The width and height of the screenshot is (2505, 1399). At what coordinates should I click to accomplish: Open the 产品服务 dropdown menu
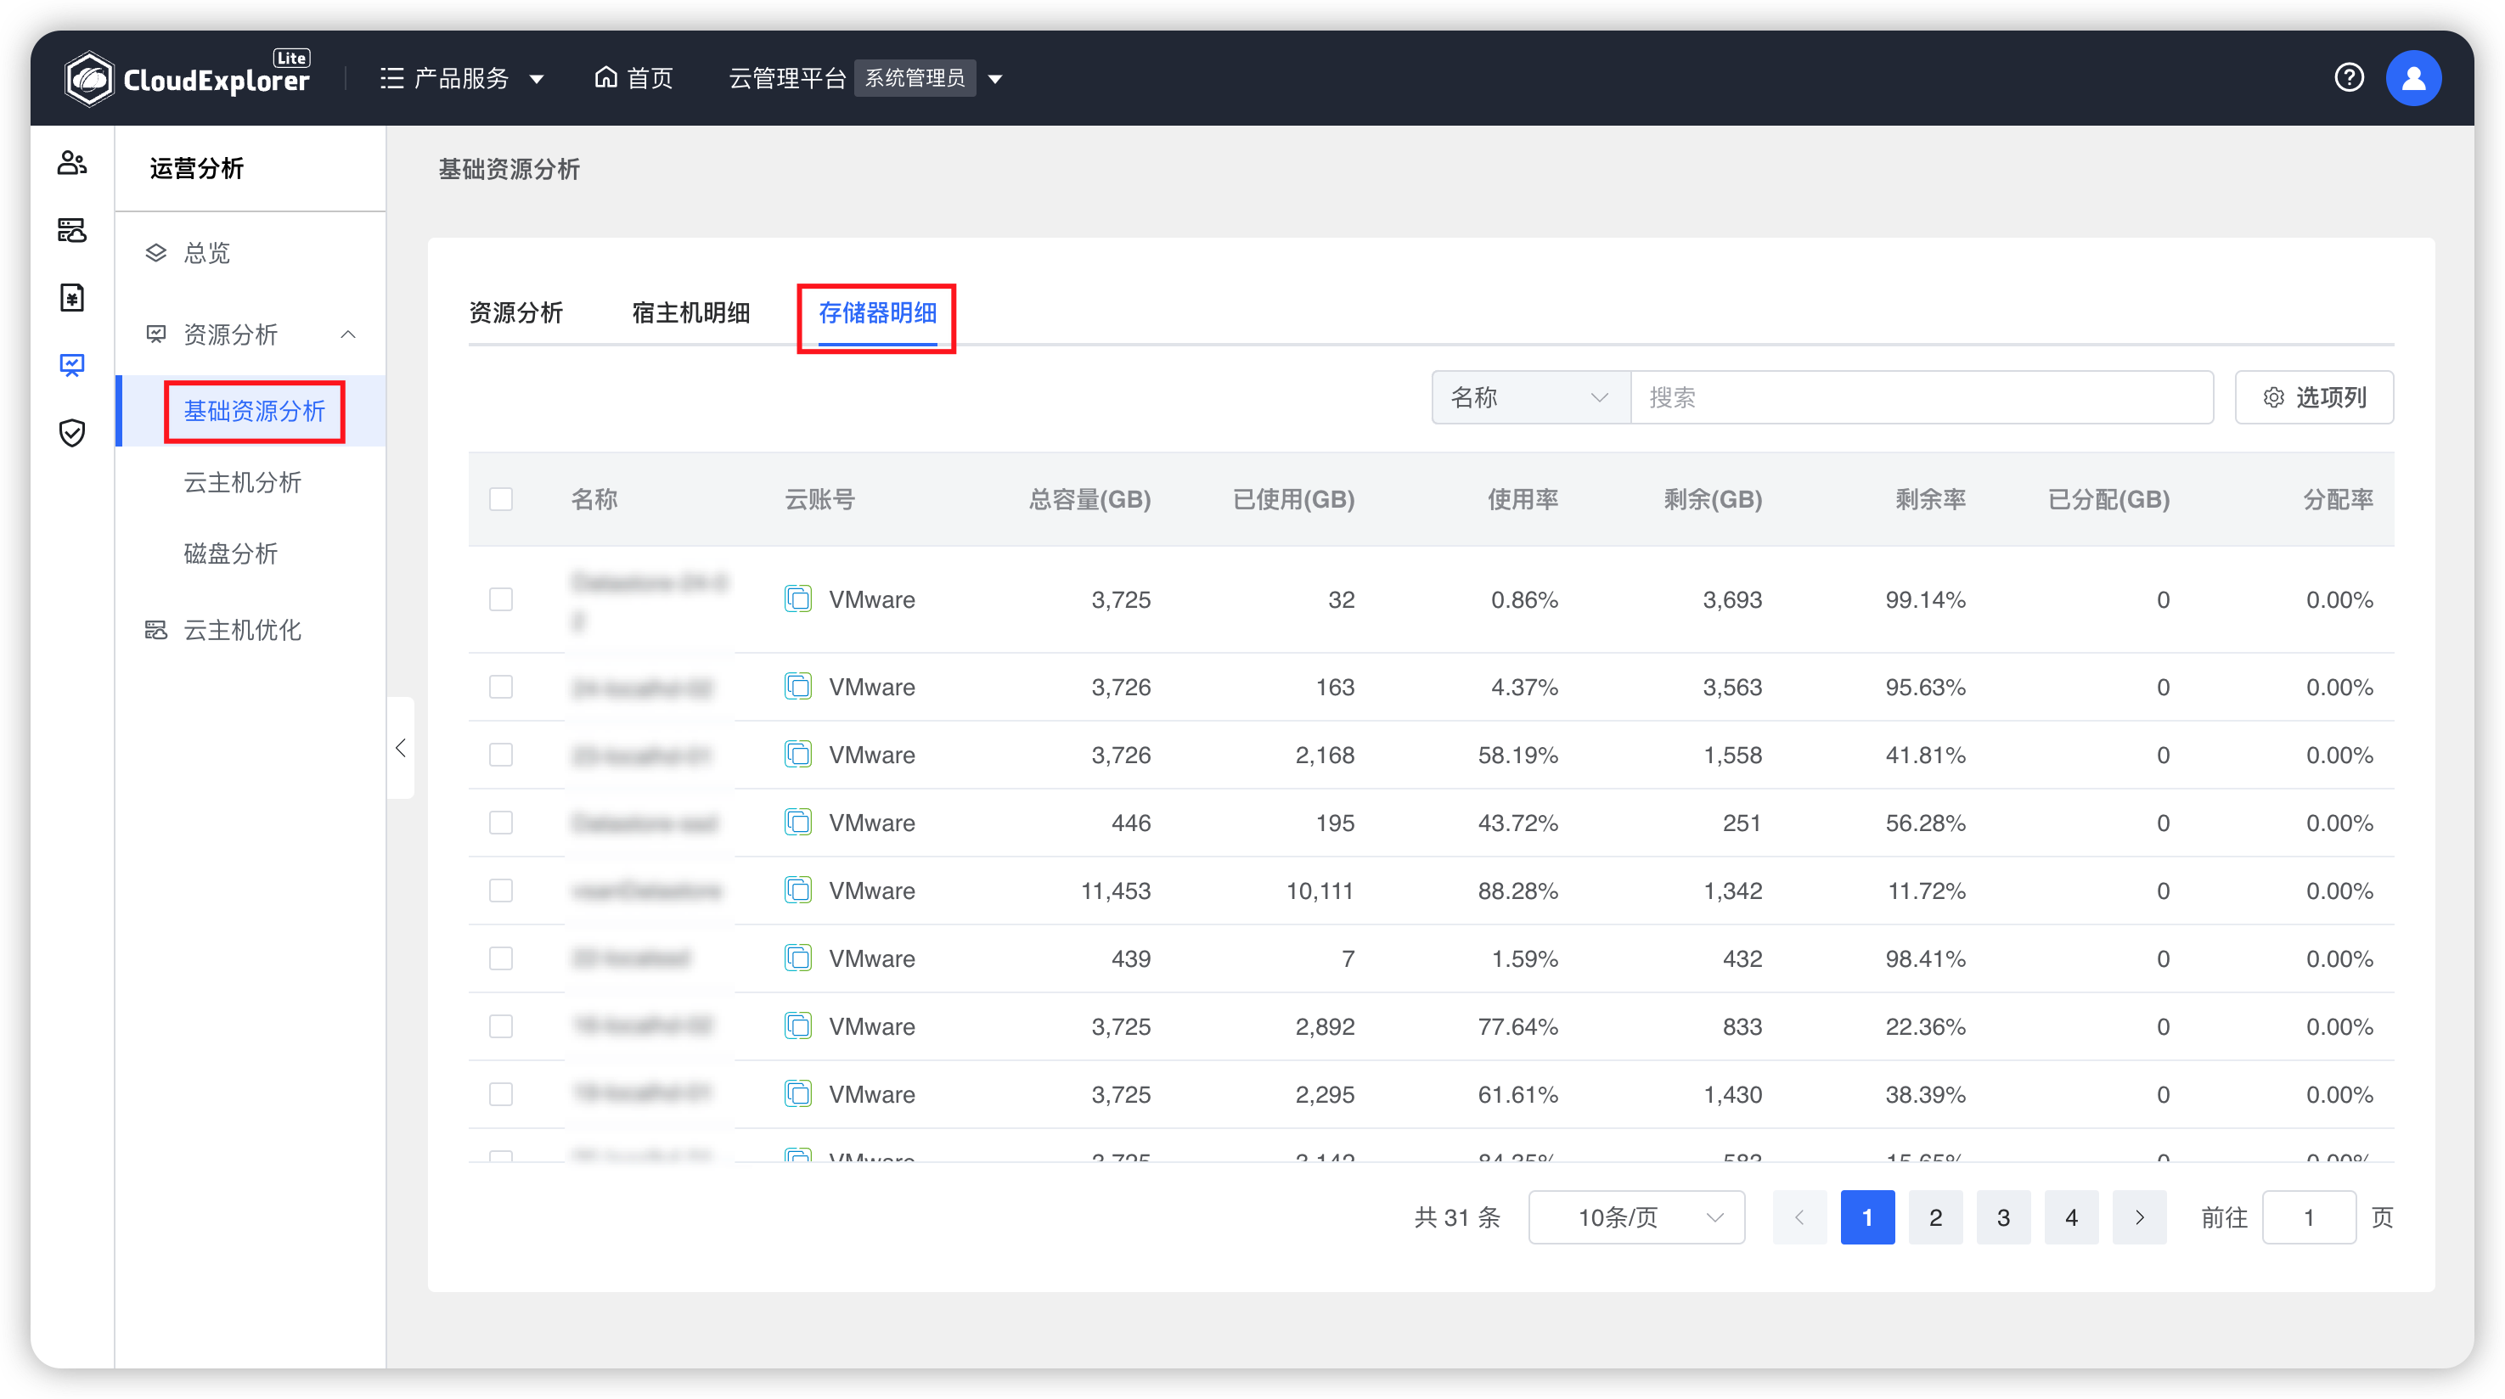pos(461,78)
